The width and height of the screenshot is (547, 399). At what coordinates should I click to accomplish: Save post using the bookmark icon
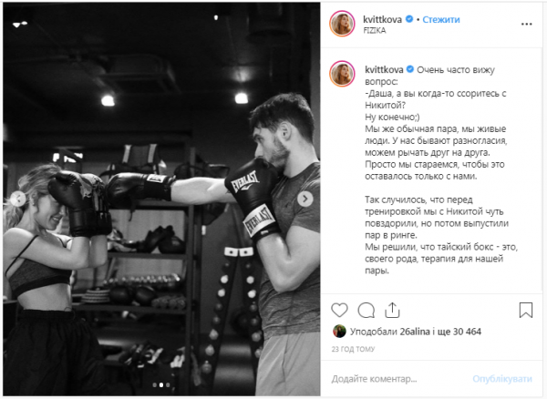tap(526, 310)
